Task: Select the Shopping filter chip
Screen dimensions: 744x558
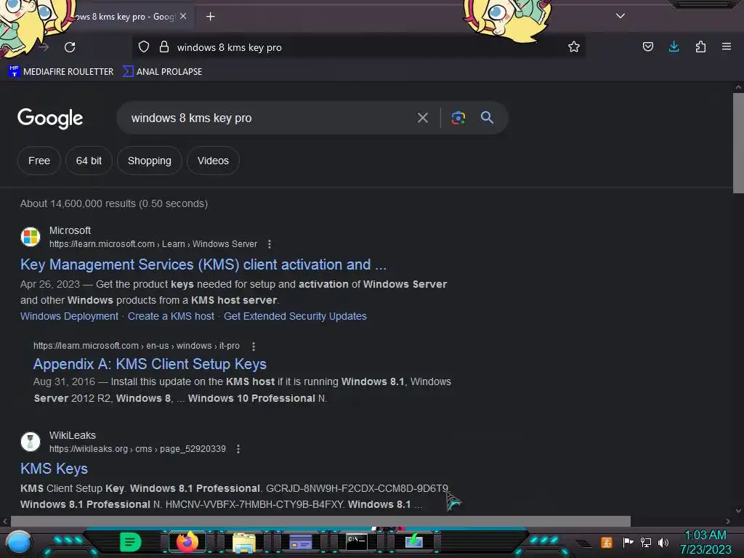Action: [150, 161]
